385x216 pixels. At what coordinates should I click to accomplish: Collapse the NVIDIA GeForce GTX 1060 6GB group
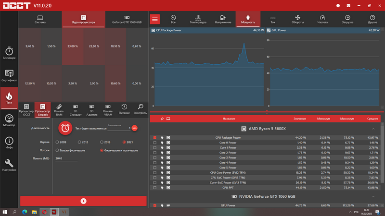click(x=373, y=196)
